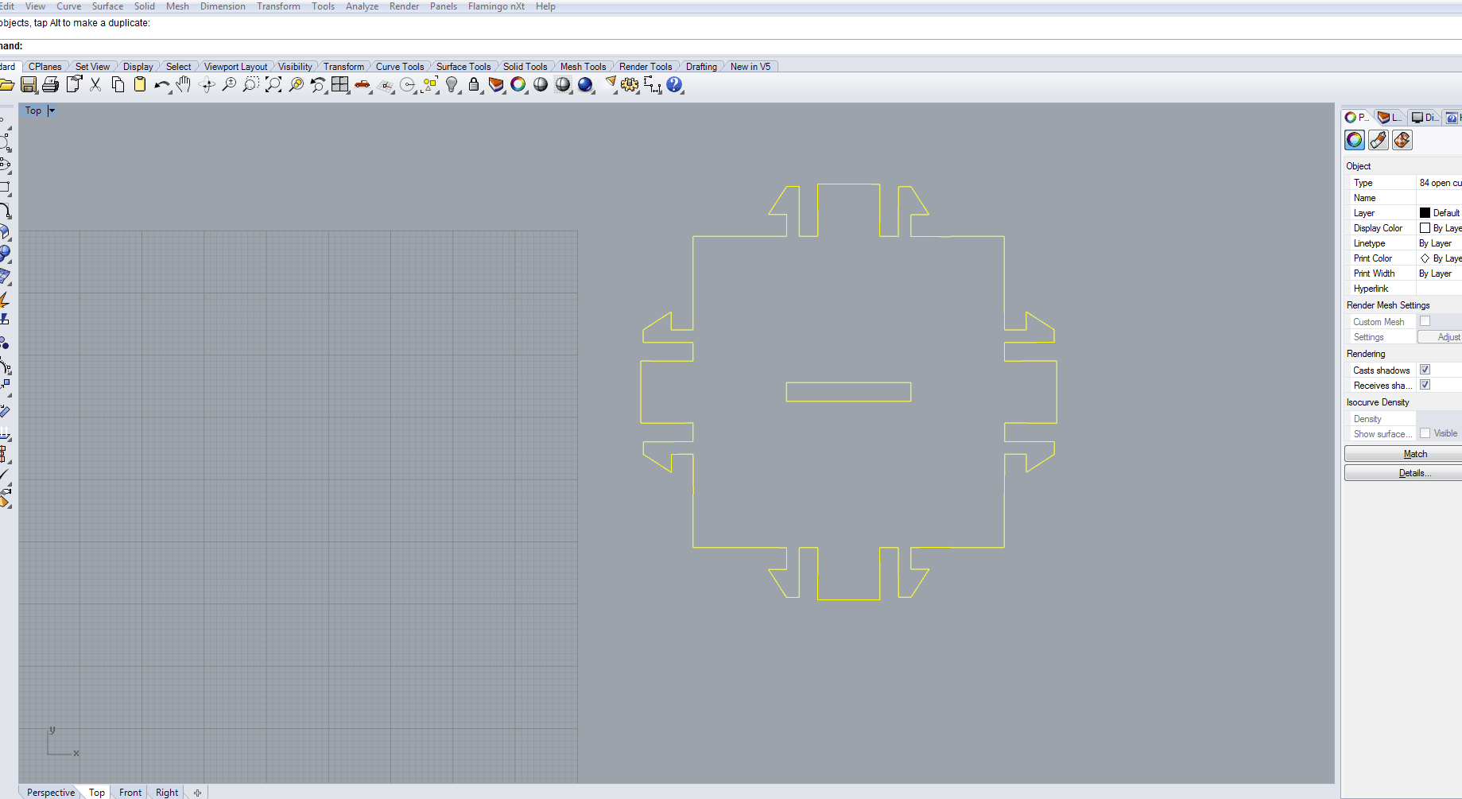
Task: Open the Layers panel tab
Action: (x=1390, y=118)
